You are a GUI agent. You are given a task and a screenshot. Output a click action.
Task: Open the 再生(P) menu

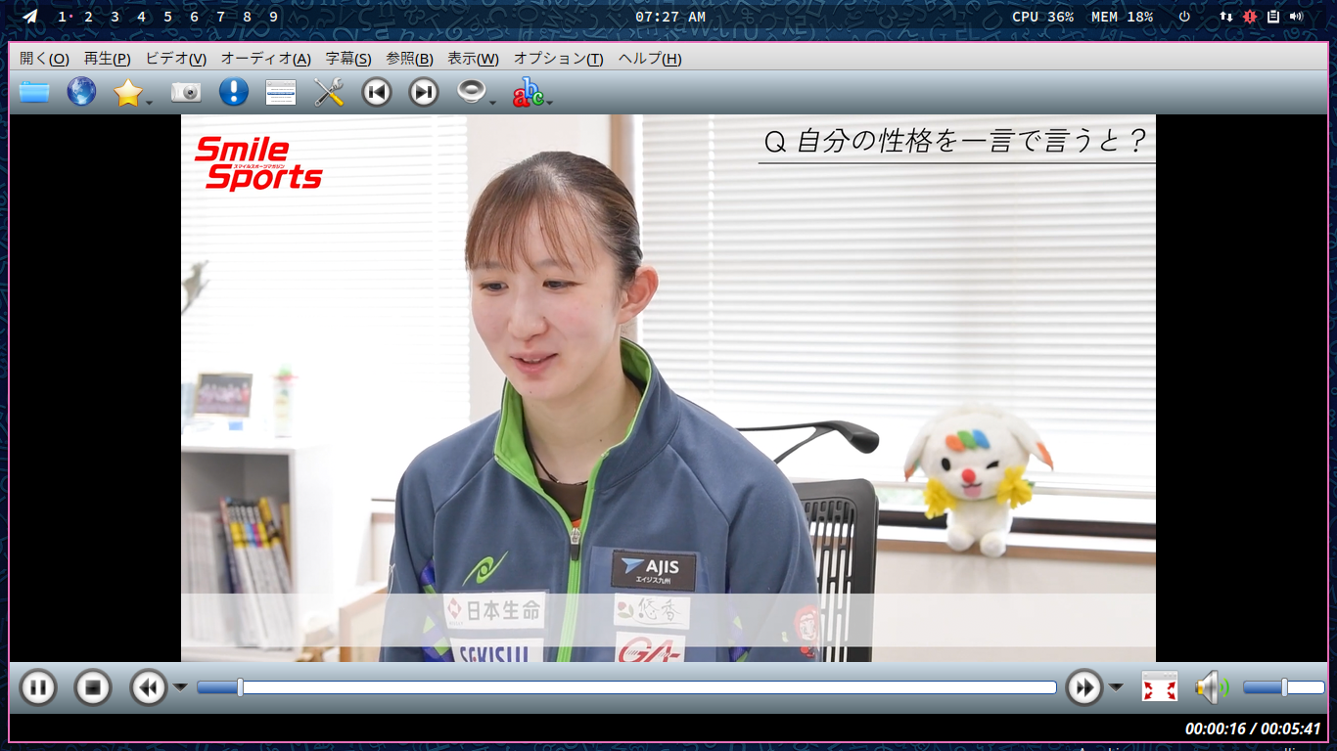click(108, 59)
